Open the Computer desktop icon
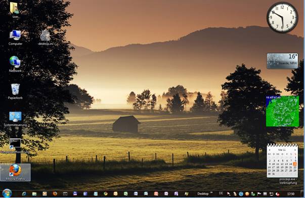 [x=15, y=37]
